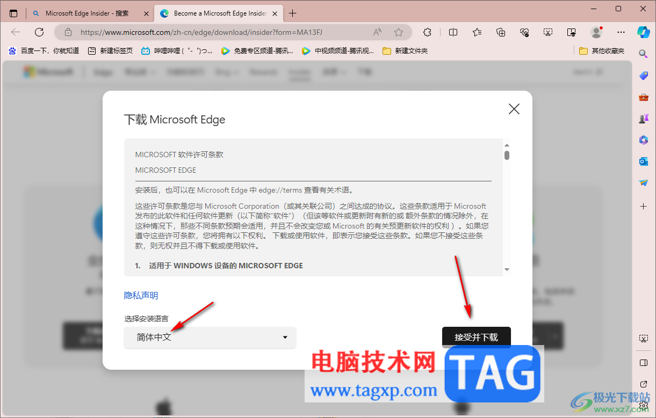Select the Become a Microsoft Edge Insider tab
This screenshot has height=418, width=656.
pos(218,13)
